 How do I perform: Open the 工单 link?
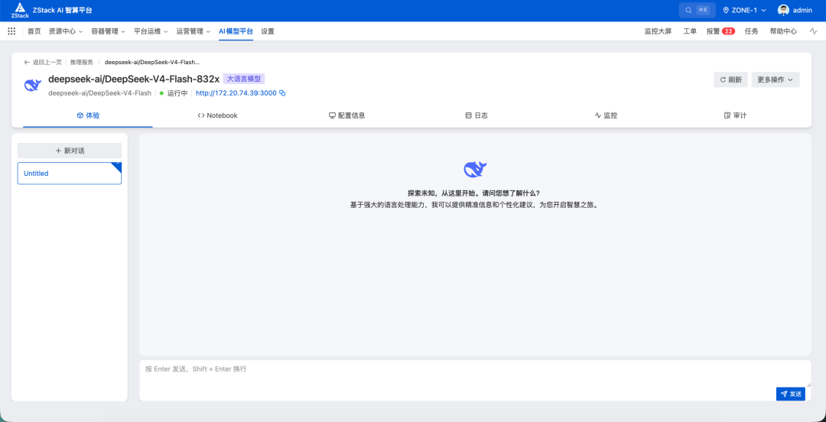[690, 31]
